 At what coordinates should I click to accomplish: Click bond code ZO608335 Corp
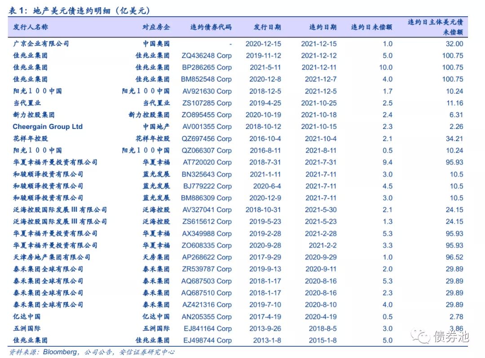pyautogui.click(x=207, y=245)
